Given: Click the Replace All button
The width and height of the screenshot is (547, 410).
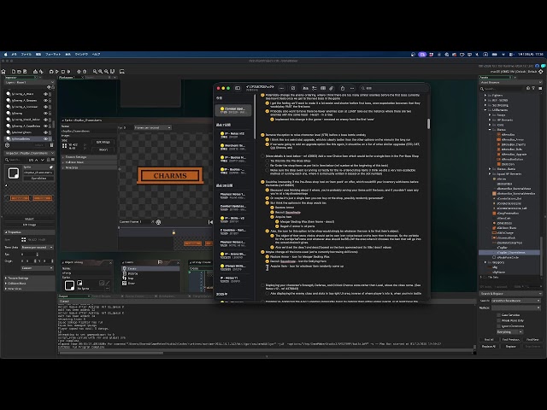Looking at the screenshot, I should tap(489, 347).
